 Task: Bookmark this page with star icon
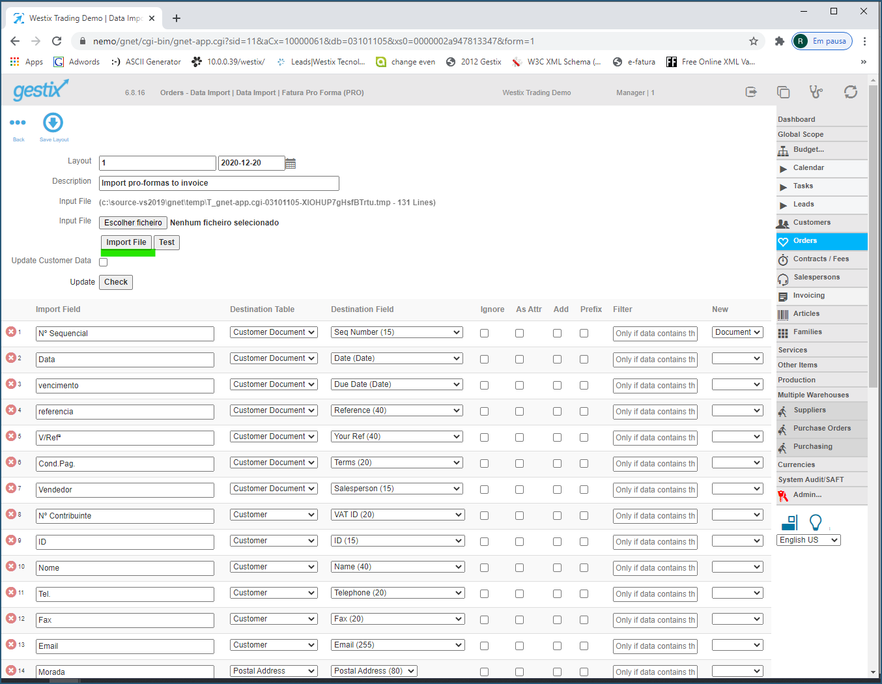(754, 41)
